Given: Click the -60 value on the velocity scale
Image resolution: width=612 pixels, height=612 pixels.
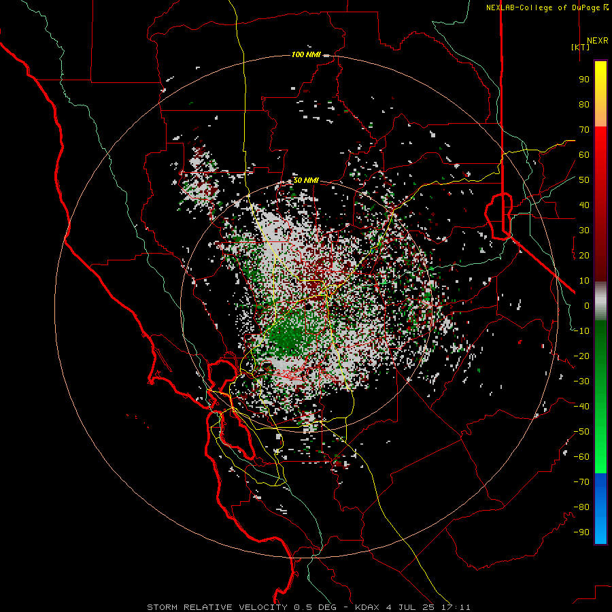Looking at the screenshot, I should click(x=581, y=457).
